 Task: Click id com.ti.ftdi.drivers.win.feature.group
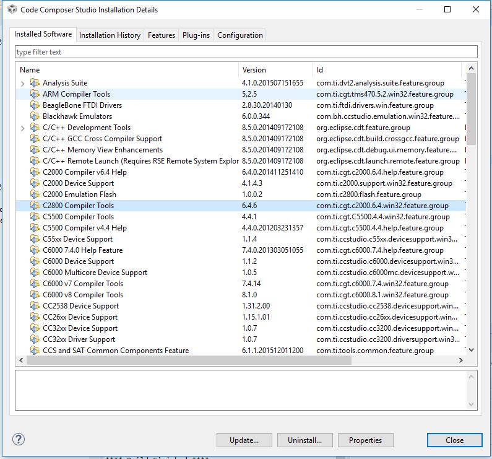[375, 105]
